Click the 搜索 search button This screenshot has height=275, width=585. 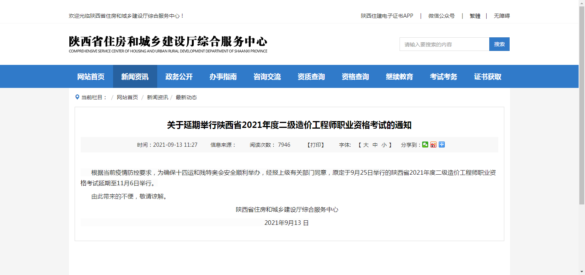499,44
